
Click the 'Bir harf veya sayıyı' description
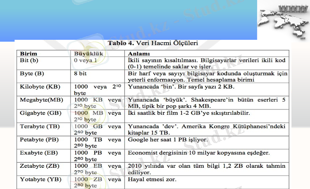[x=207, y=77]
